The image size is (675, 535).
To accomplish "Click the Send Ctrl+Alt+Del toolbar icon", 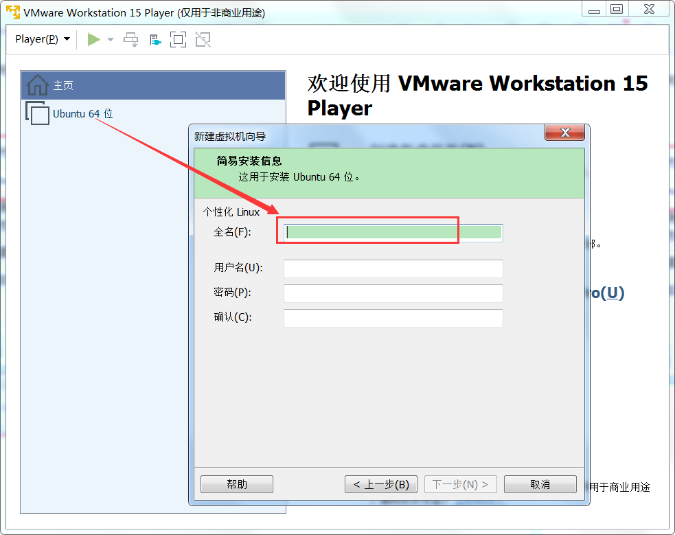I will (x=130, y=40).
